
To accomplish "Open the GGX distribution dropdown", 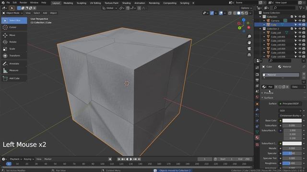I will click(290, 110).
